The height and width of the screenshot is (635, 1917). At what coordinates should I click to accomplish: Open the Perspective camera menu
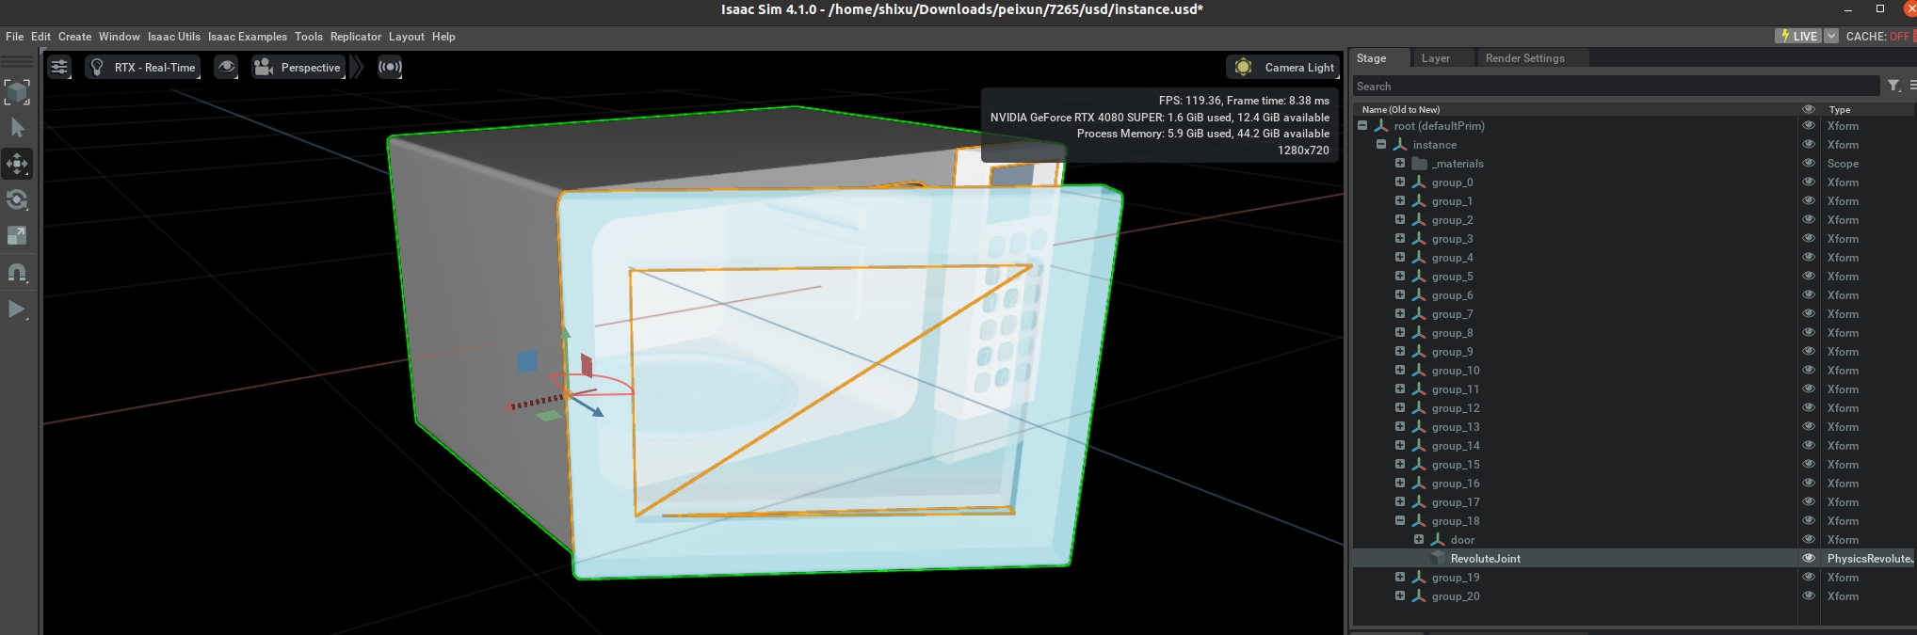pyautogui.click(x=298, y=67)
